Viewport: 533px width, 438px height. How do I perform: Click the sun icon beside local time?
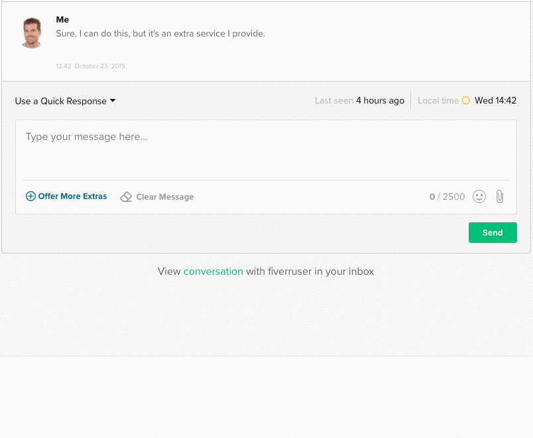466,101
